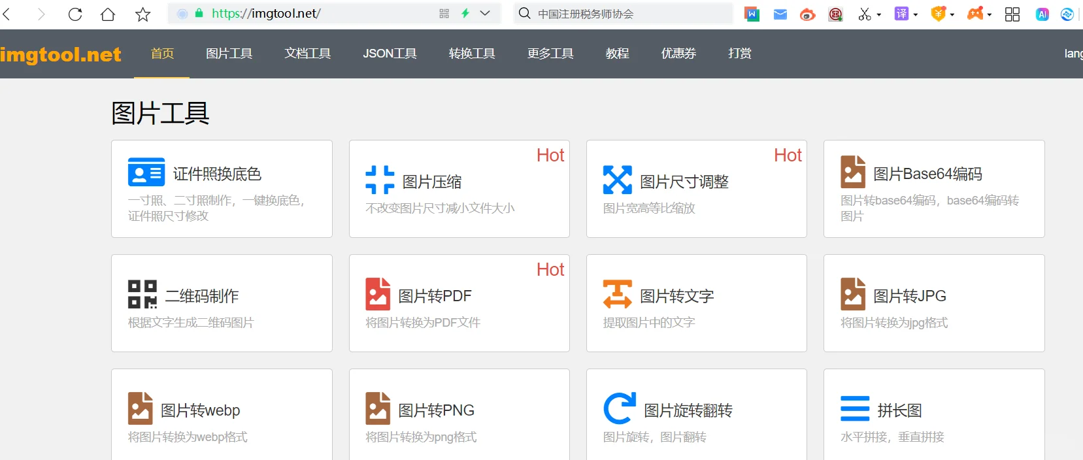Click the file icon for 图片转webp
Screen dimensions: 1083x460
pyautogui.click(x=141, y=408)
